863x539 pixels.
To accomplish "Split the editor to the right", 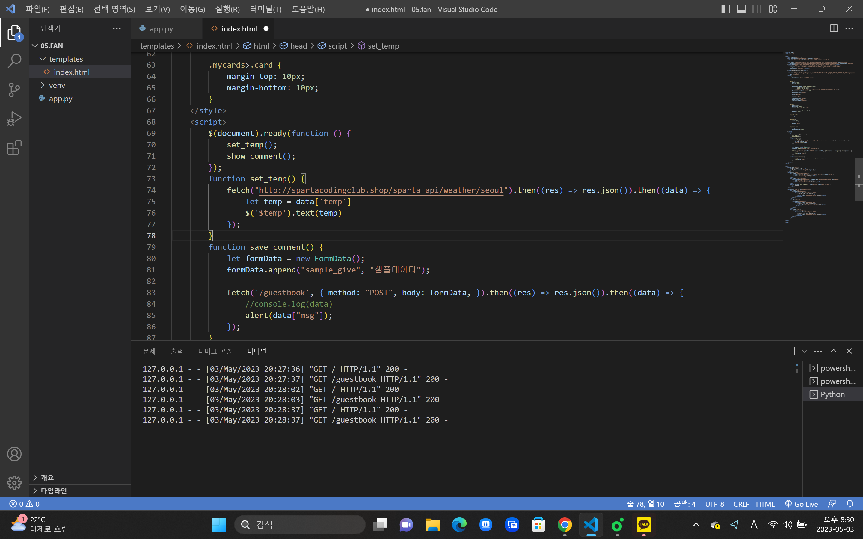I will pos(834,28).
